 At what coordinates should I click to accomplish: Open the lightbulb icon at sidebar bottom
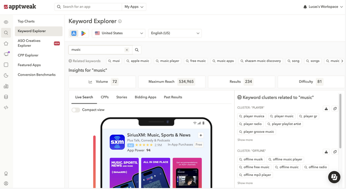6,174
